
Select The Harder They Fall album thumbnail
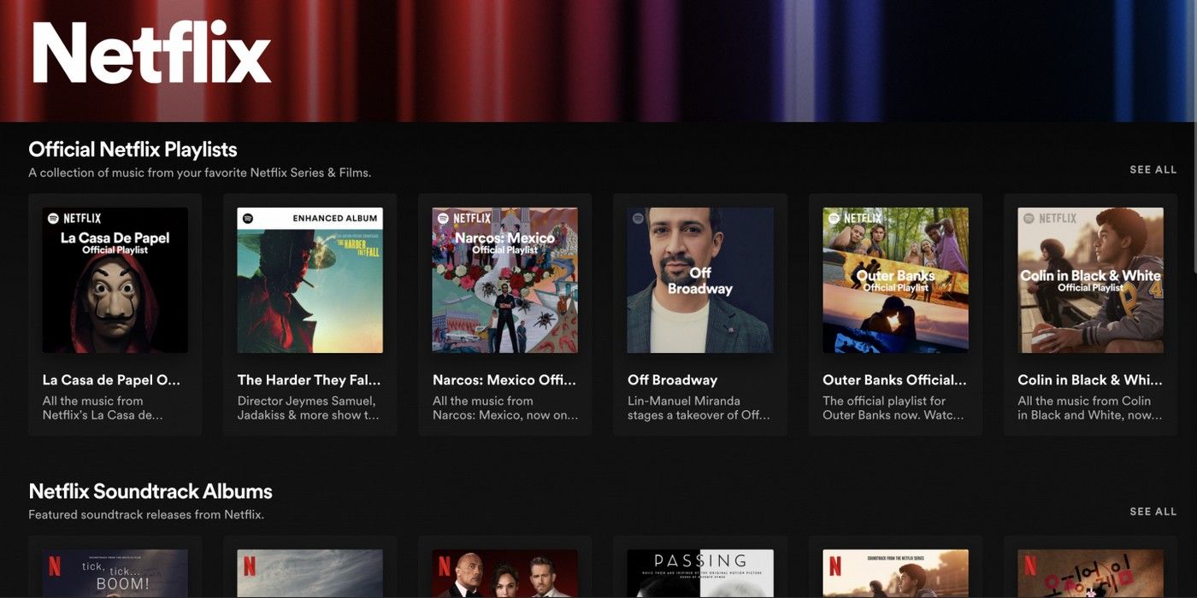click(x=310, y=279)
